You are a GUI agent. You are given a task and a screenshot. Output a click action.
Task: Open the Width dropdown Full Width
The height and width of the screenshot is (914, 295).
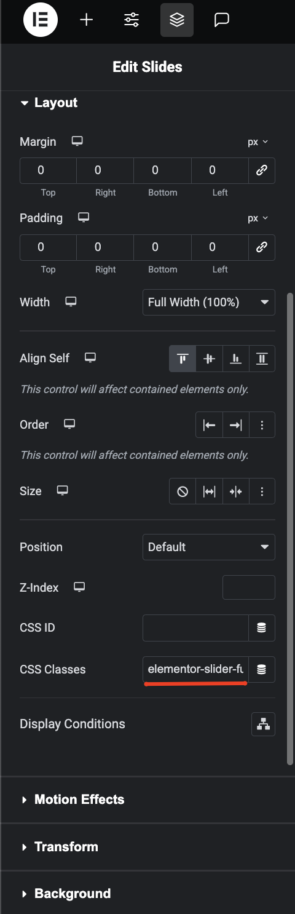coord(209,303)
